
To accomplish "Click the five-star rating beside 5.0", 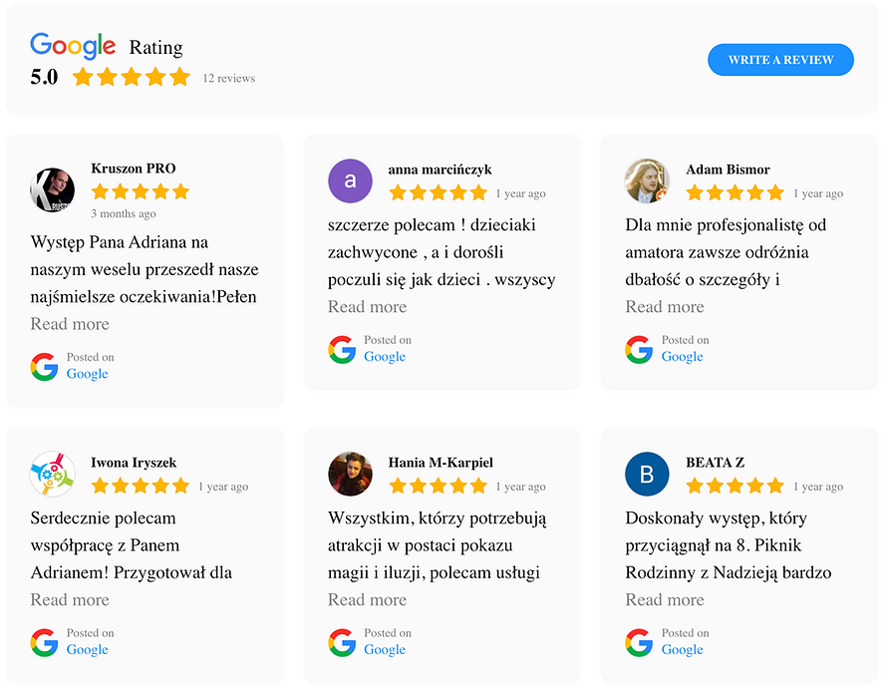I will coord(131,77).
